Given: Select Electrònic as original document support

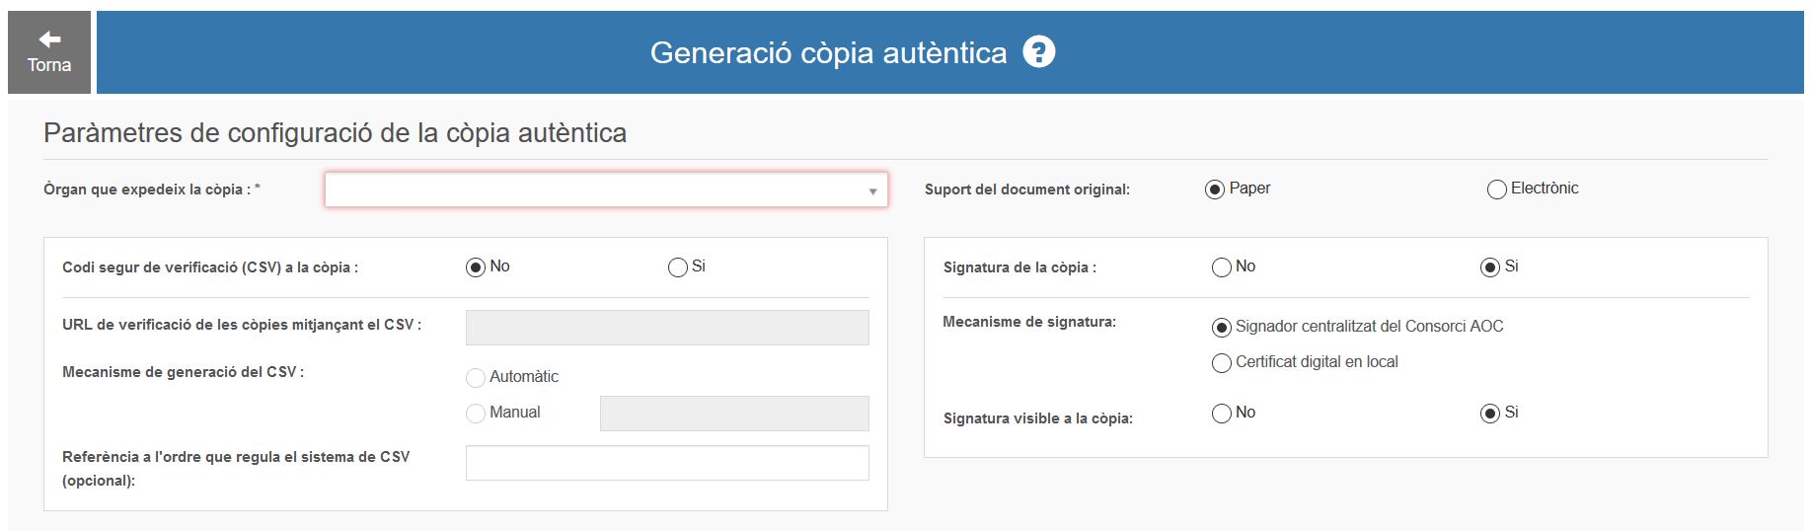Looking at the screenshot, I should [1496, 190].
